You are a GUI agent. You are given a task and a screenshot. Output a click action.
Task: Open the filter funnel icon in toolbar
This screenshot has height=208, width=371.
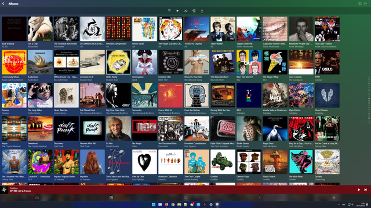click(x=169, y=10)
